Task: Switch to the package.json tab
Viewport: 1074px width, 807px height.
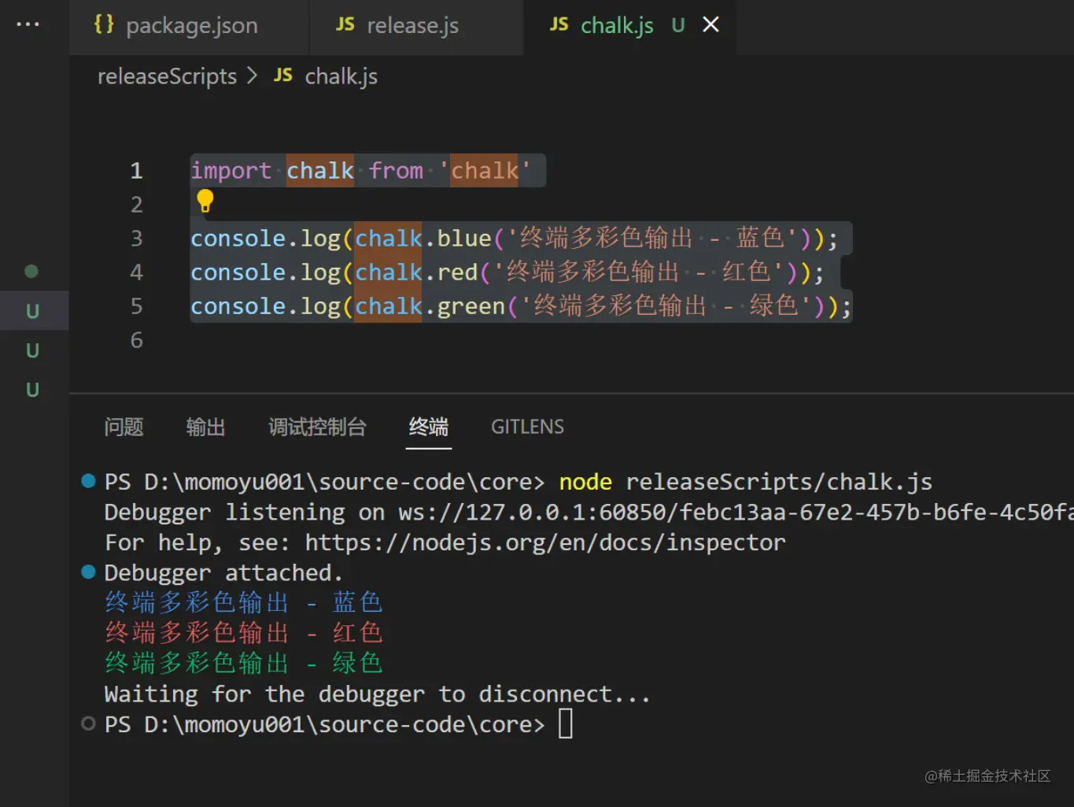Action: coord(191,26)
